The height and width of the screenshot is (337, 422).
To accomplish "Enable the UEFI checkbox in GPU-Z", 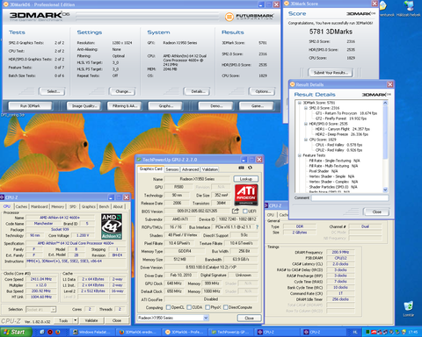I will (x=245, y=211).
